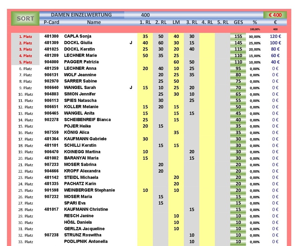Click P-Card number 481300
Screen dimensions: 298x246
52,36
